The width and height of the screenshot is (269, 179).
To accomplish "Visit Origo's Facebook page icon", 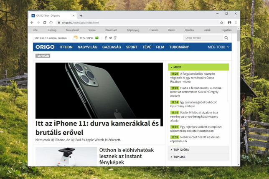I will point(106,38).
